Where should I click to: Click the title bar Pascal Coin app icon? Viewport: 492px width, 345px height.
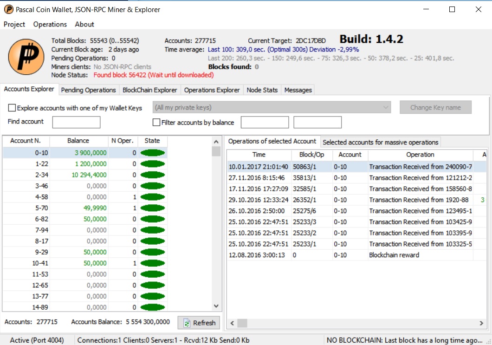click(9, 9)
